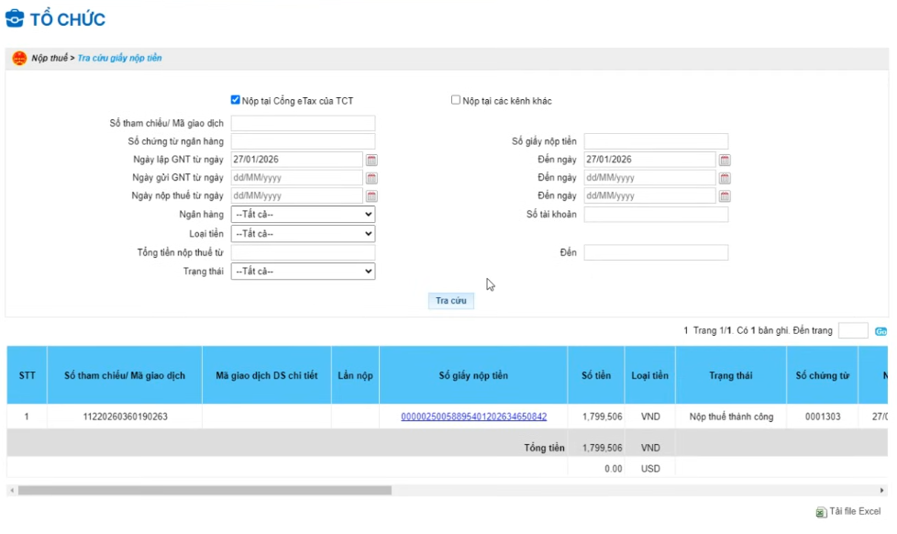Click Số chứng từ ngân hàng field
This screenshot has height=534, width=897.
(x=303, y=141)
